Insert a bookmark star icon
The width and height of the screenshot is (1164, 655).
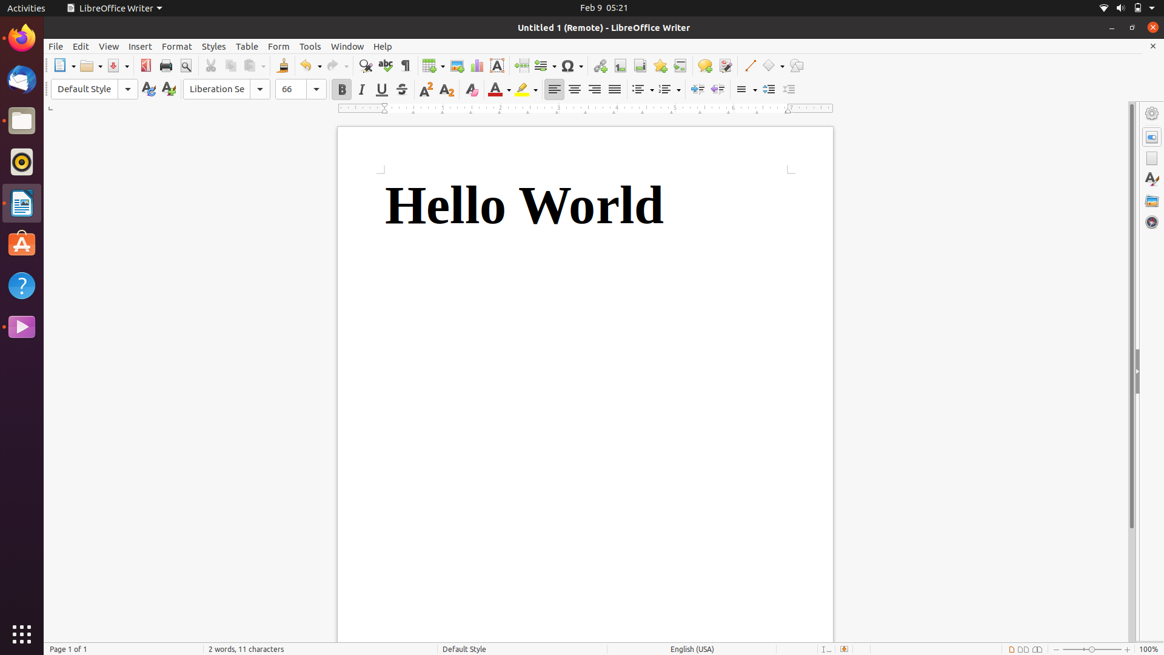tap(660, 65)
